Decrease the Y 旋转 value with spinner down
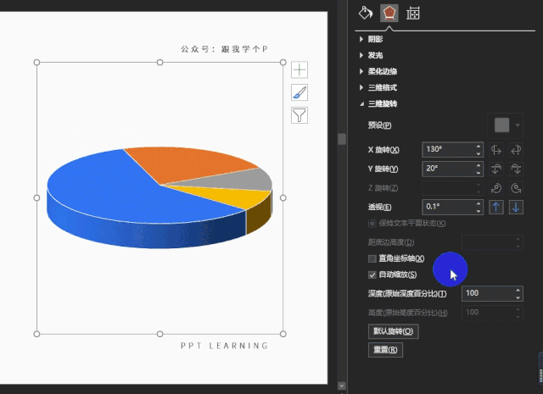This screenshot has width=543, height=394. pyautogui.click(x=479, y=173)
